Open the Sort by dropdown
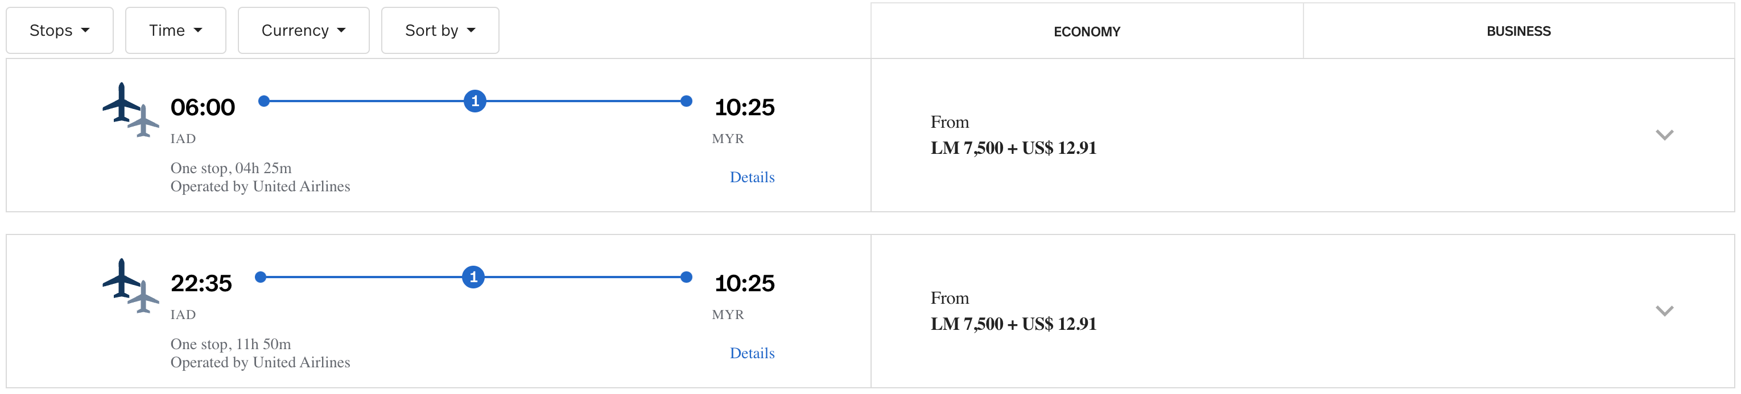 click(x=440, y=30)
